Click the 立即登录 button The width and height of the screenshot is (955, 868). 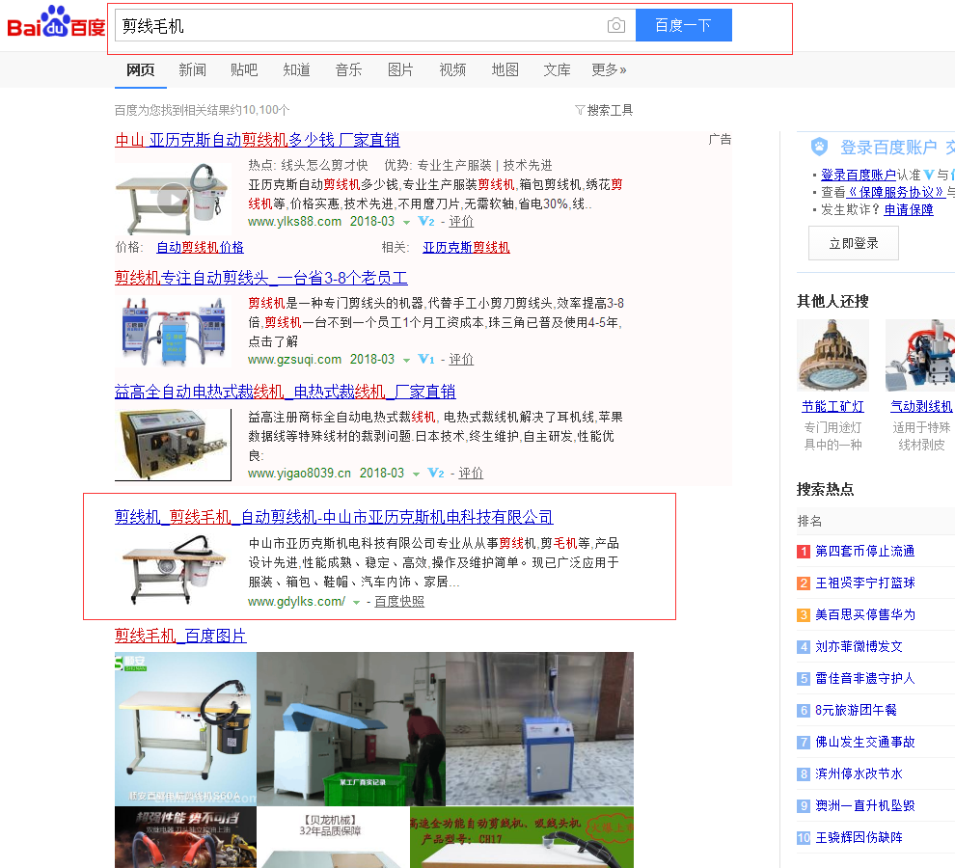(853, 243)
